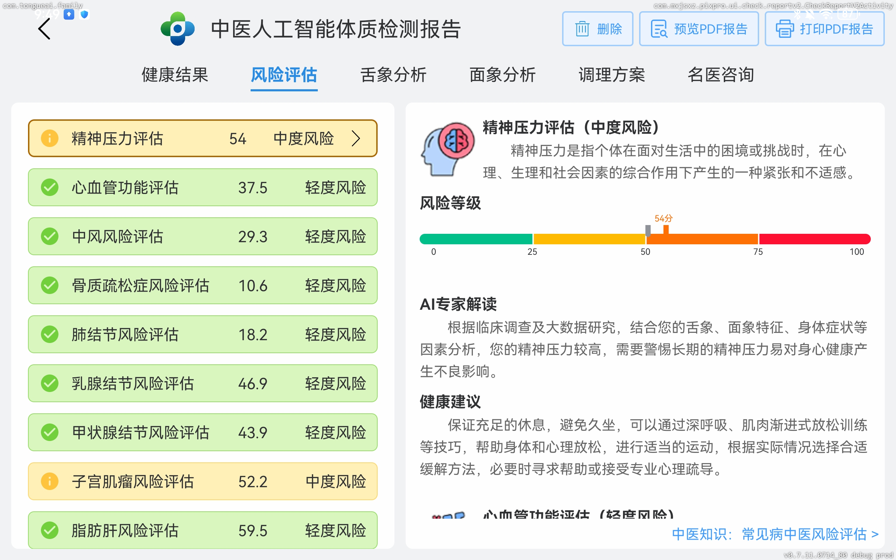Expand 精神压力评估 with its right chevron
Image resolution: width=896 pixels, height=560 pixels.
coord(356,139)
